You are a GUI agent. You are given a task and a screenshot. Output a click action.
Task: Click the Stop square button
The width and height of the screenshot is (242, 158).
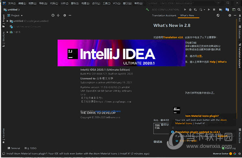point(214,10)
